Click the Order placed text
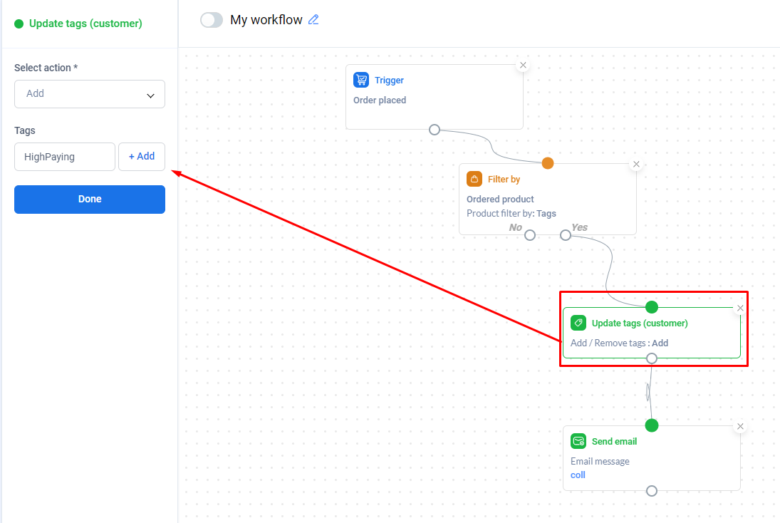 tap(380, 100)
